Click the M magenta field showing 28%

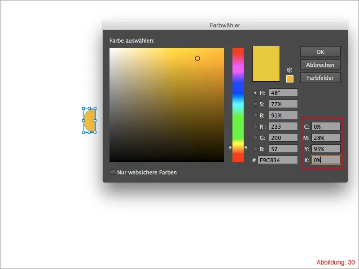point(326,138)
